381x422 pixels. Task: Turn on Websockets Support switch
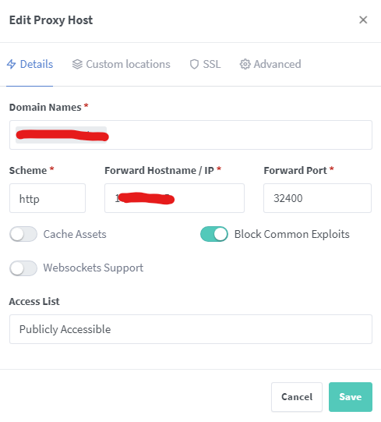(23, 268)
